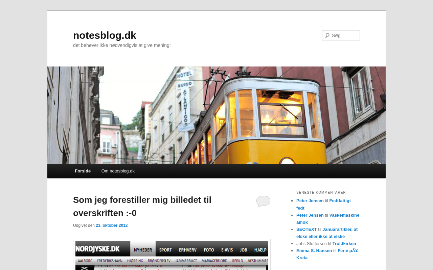Viewport: 433px width, 270px height.
Task: Open Januarartikler, at elske comment link
Action: coord(340,230)
